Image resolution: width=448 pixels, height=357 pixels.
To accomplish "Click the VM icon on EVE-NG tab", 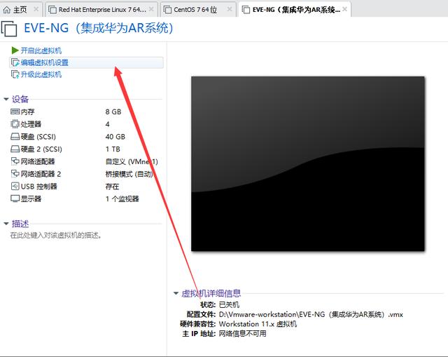I will 246,10.
